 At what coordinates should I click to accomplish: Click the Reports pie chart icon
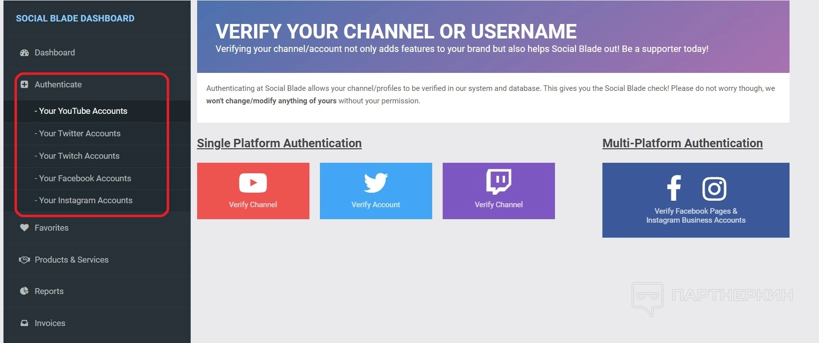coord(24,291)
